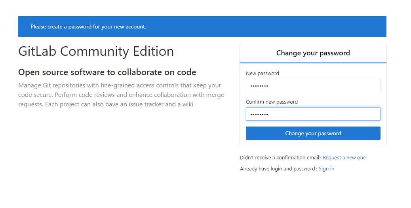Follow the Request a new one link
Viewport: 411px width, 208px height.
tap(344, 157)
